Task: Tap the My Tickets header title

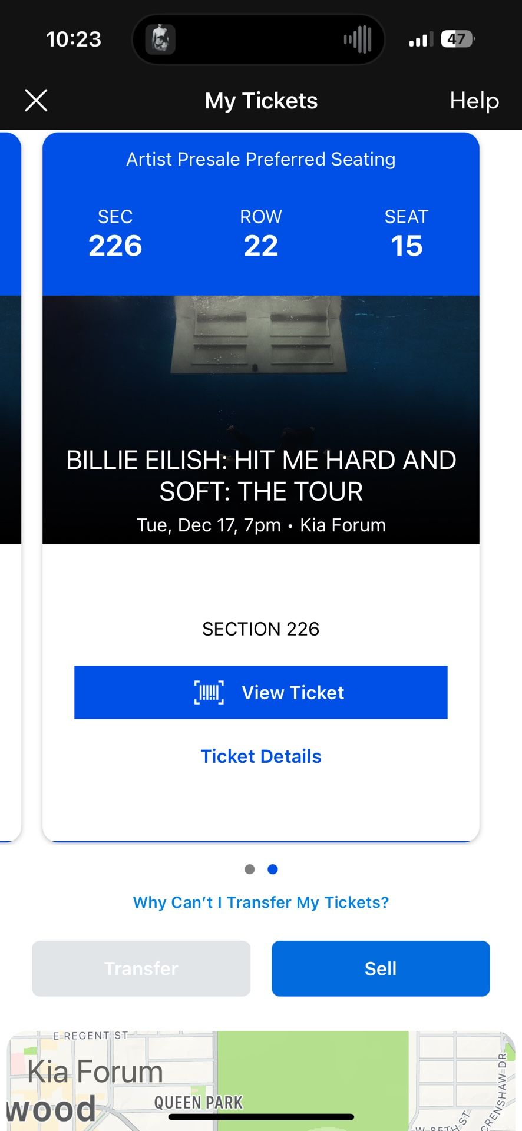Action: pyautogui.click(x=260, y=101)
